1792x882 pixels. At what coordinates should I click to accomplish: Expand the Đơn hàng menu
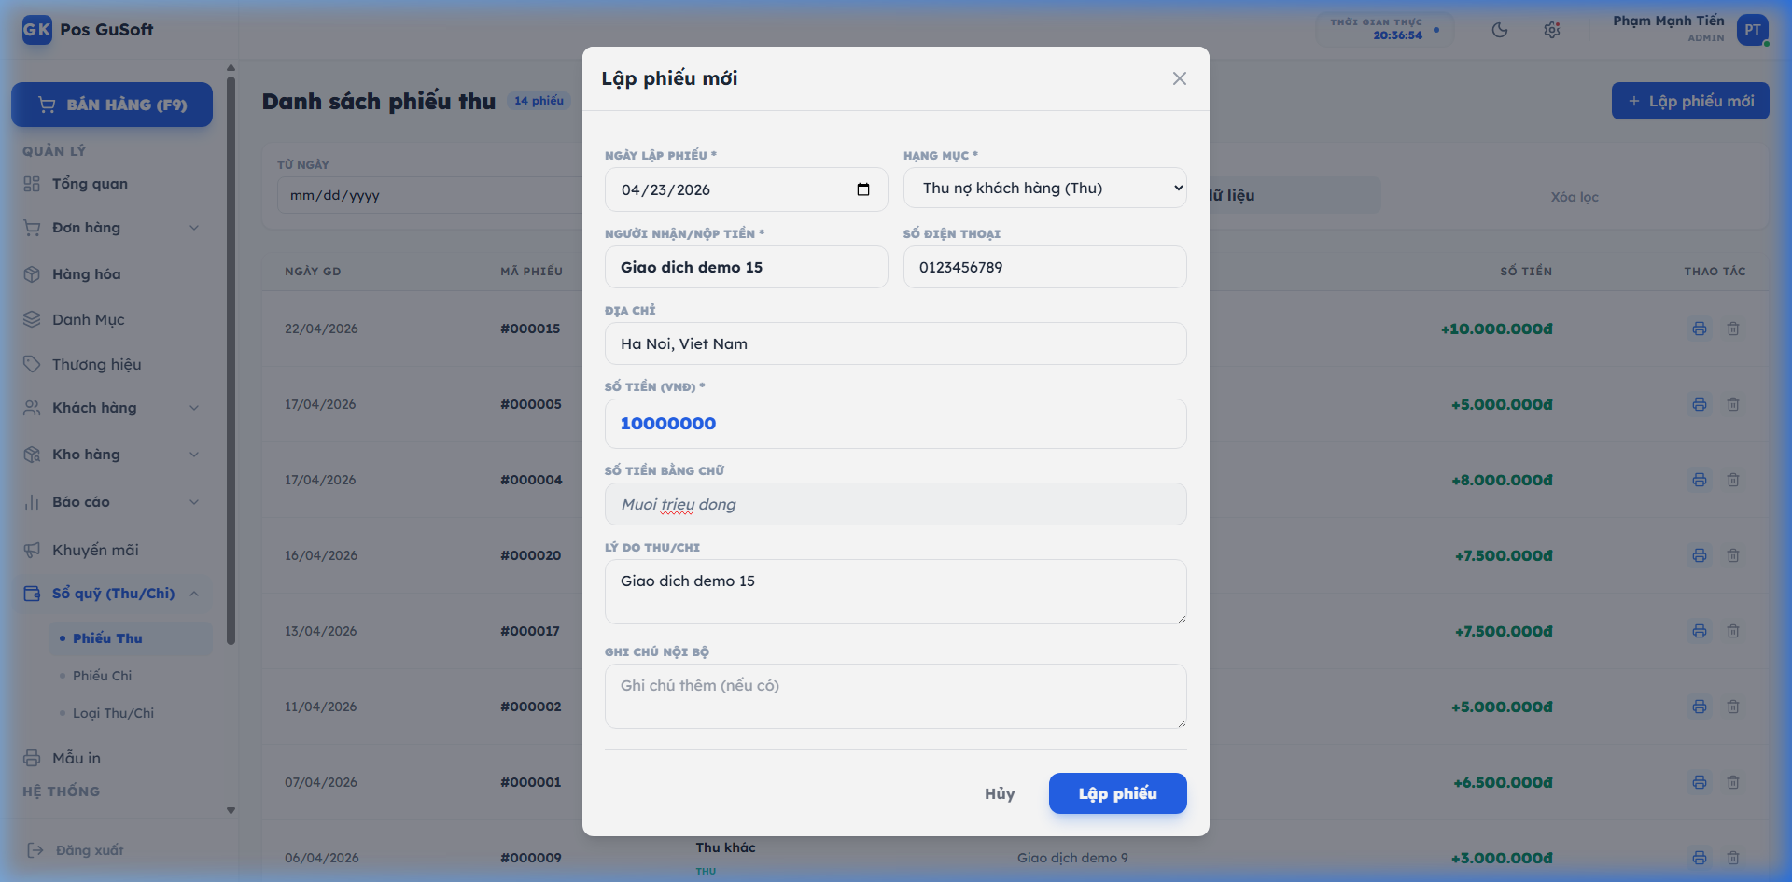pyautogui.click(x=194, y=227)
